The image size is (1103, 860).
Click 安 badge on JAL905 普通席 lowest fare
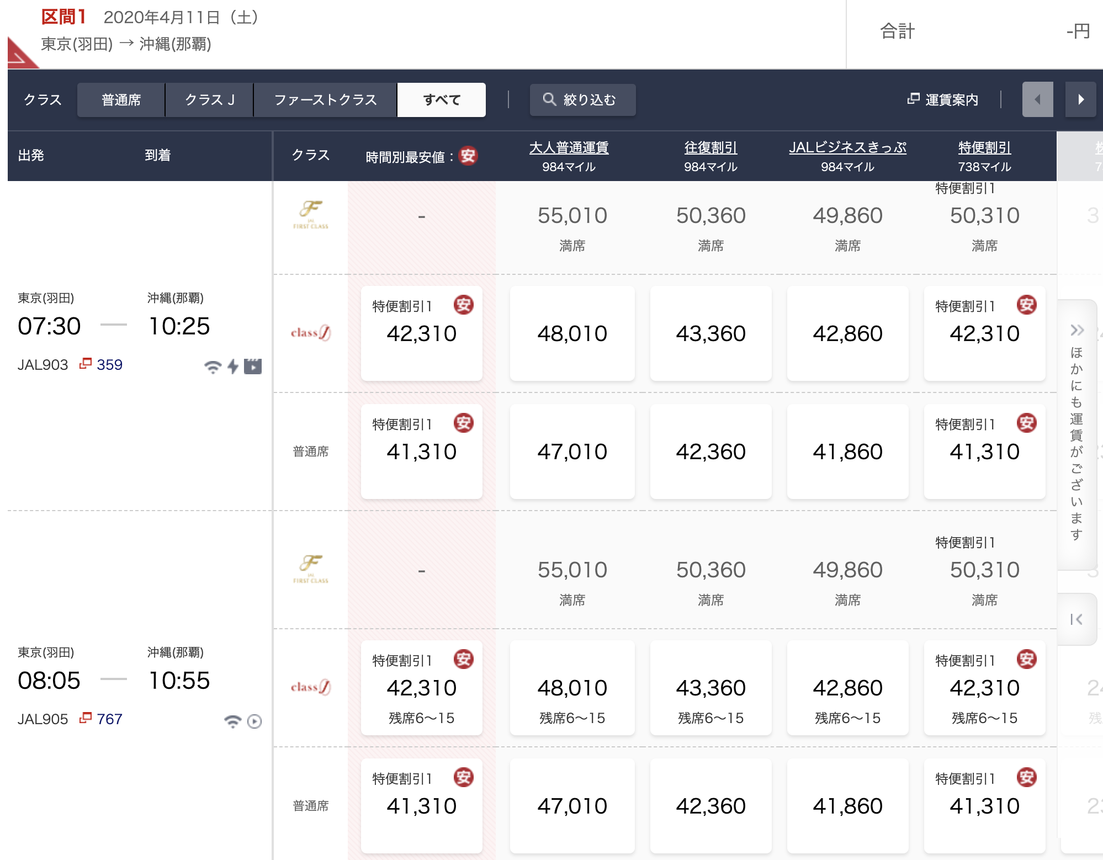point(464,777)
